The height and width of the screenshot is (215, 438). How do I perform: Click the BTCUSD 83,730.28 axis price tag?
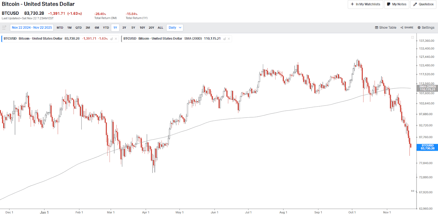(427, 147)
